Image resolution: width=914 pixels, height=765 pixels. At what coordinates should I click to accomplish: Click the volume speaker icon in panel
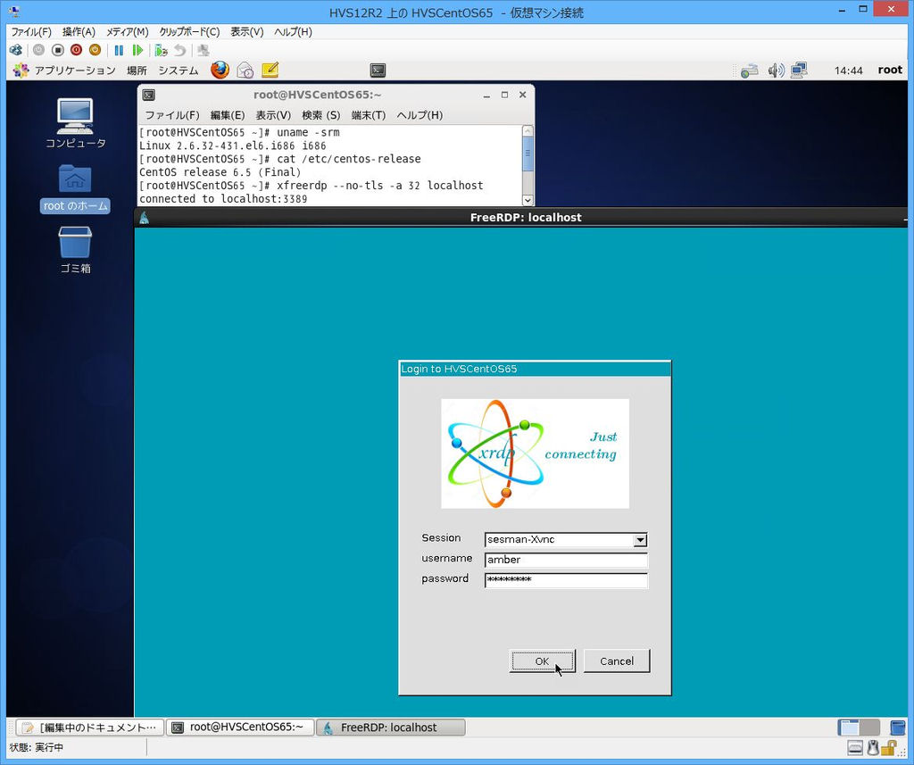[776, 70]
